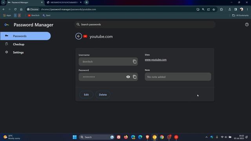Click the browser forward arrow
251x141 pixels.
[x=9, y=9]
